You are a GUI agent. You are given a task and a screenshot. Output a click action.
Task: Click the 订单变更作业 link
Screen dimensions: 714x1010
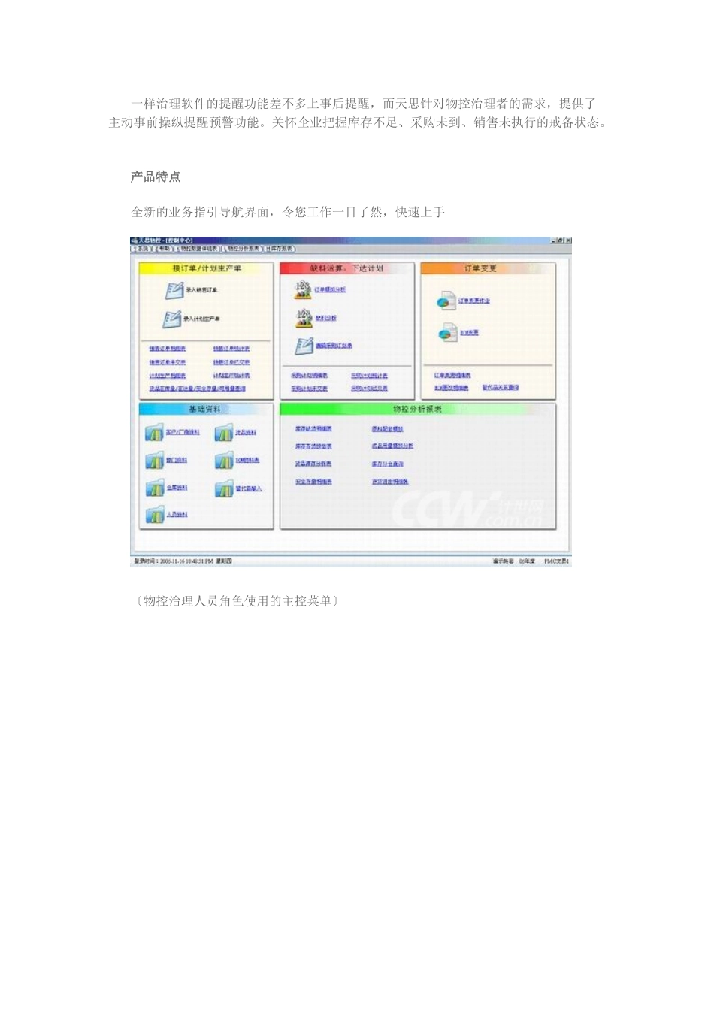474,301
